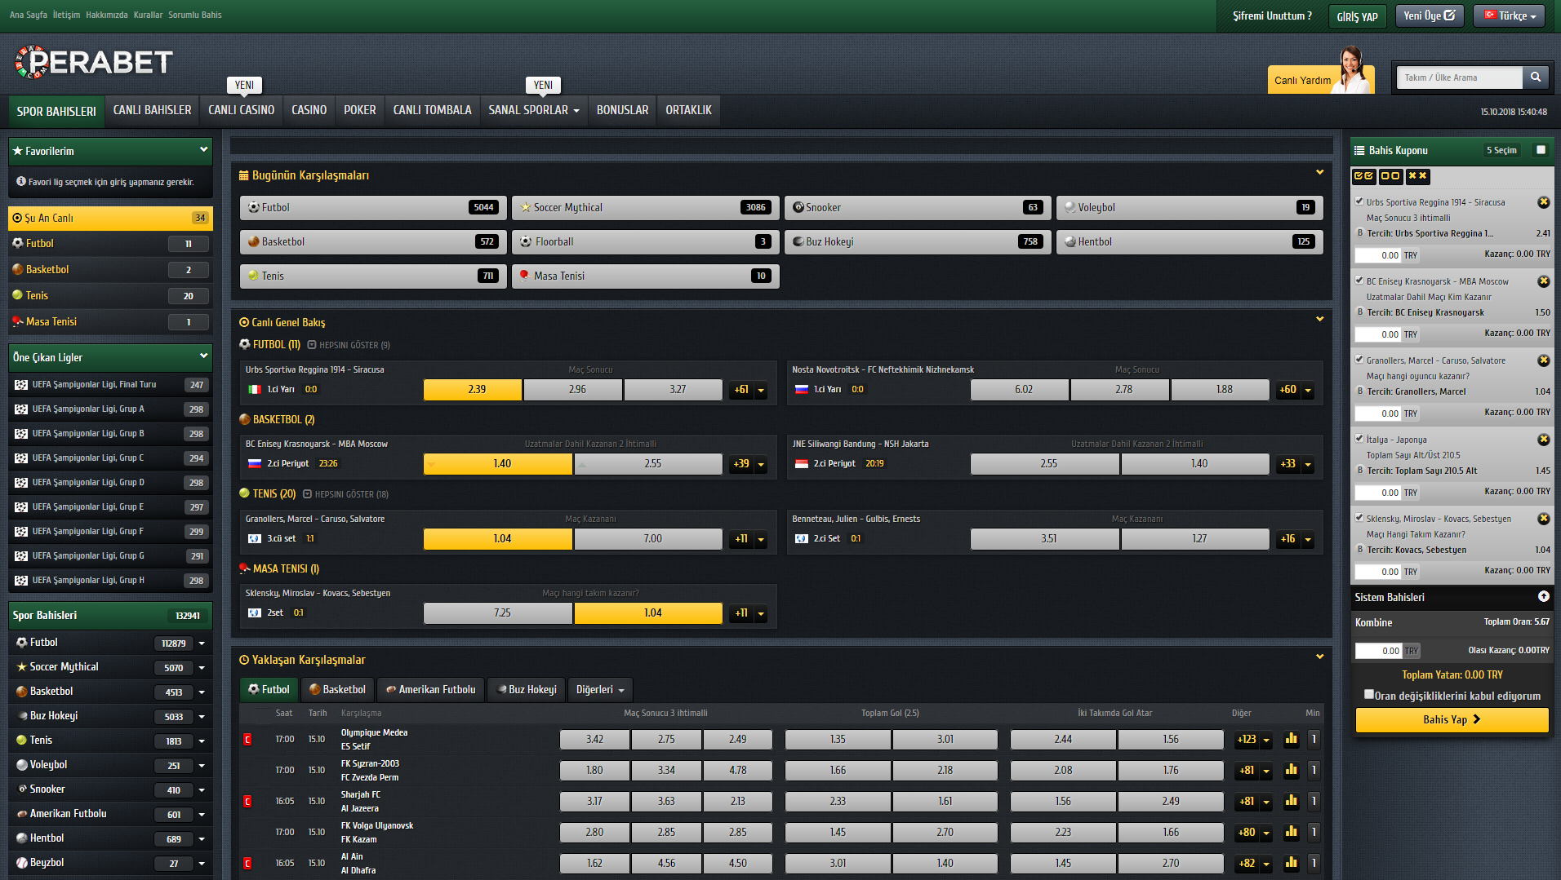Screen dimensions: 1561x880
Task: Click the plus icon next to Sistem Bahisleri
Action: [1543, 597]
